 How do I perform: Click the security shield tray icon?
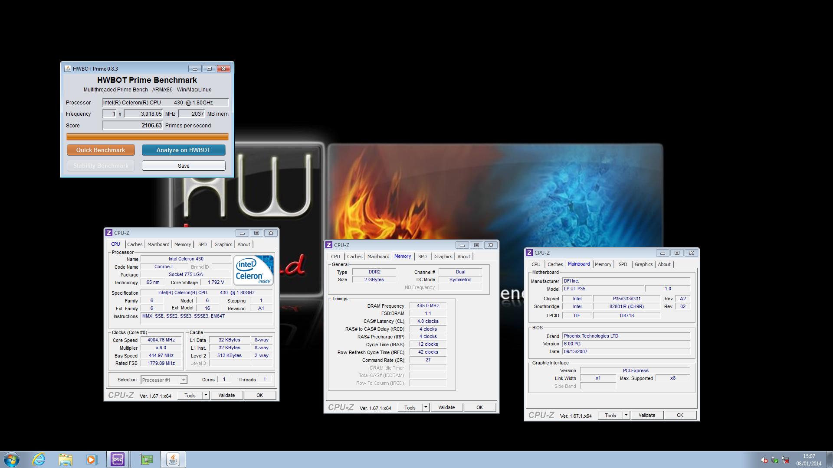pyautogui.click(x=775, y=460)
